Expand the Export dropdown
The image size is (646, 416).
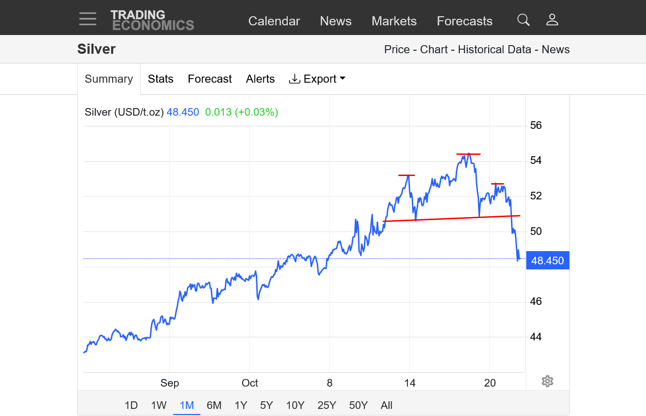click(x=317, y=79)
